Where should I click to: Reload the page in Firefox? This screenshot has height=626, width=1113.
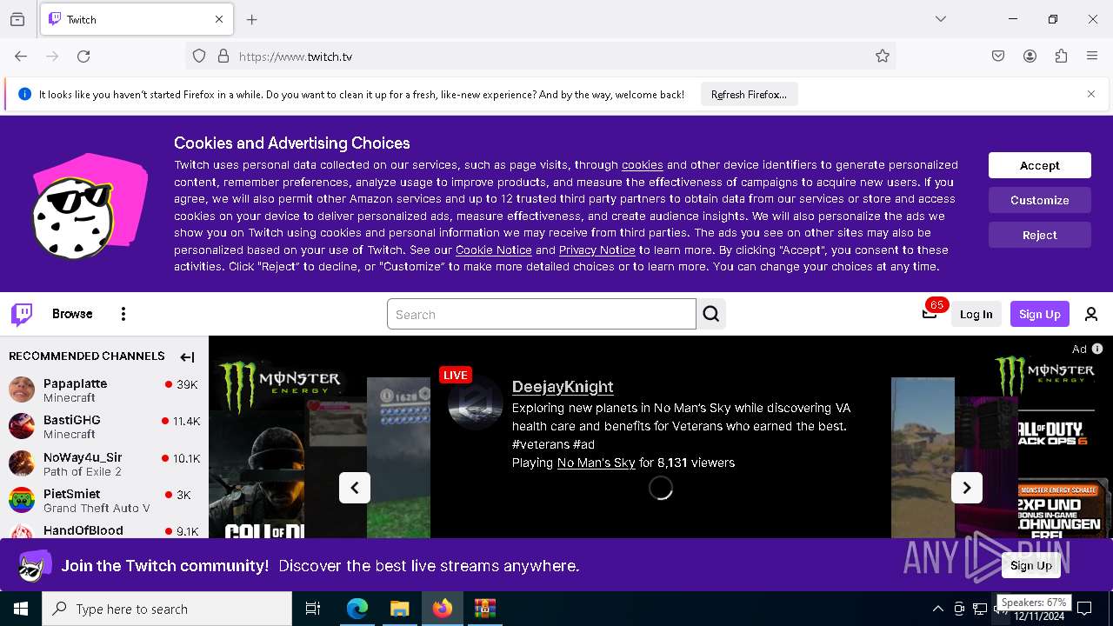[83, 57]
